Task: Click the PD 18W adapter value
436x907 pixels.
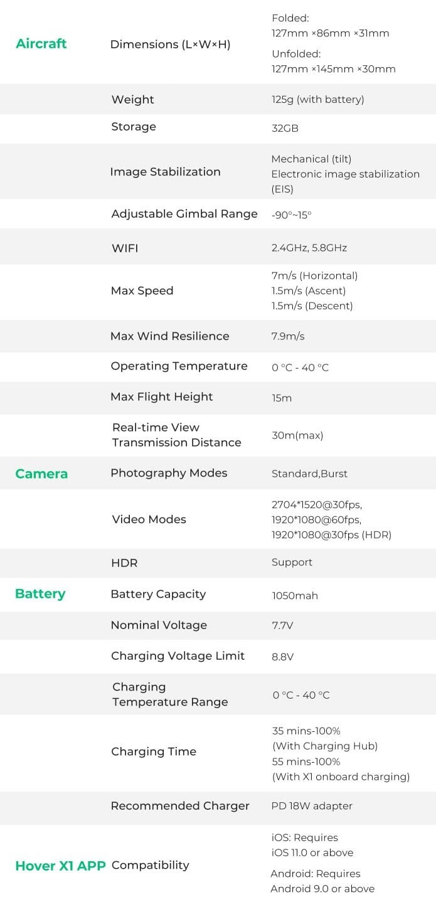Action: [312, 806]
